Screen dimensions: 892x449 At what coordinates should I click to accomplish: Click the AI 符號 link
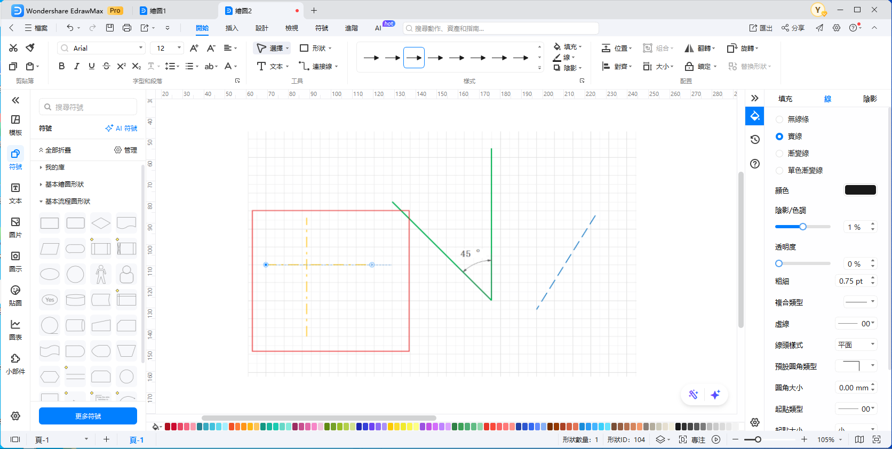[x=122, y=129]
